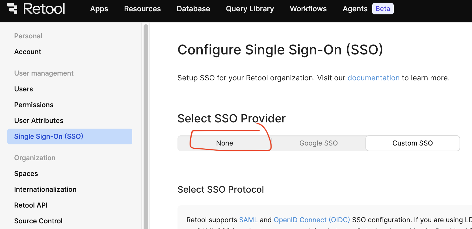
Task: Click the User management section heading
Action: click(x=44, y=73)
